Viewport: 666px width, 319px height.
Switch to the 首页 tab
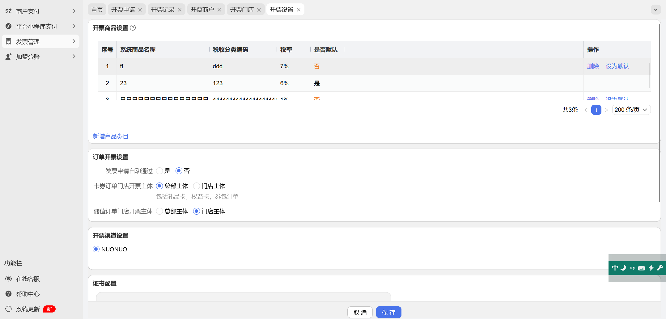pos(97,10)
